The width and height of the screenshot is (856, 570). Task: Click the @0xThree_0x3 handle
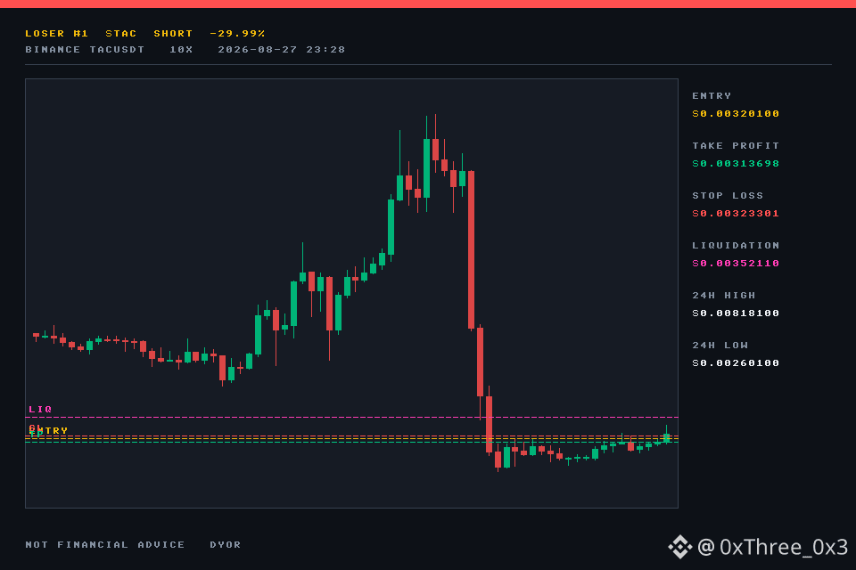click(772, 547)
